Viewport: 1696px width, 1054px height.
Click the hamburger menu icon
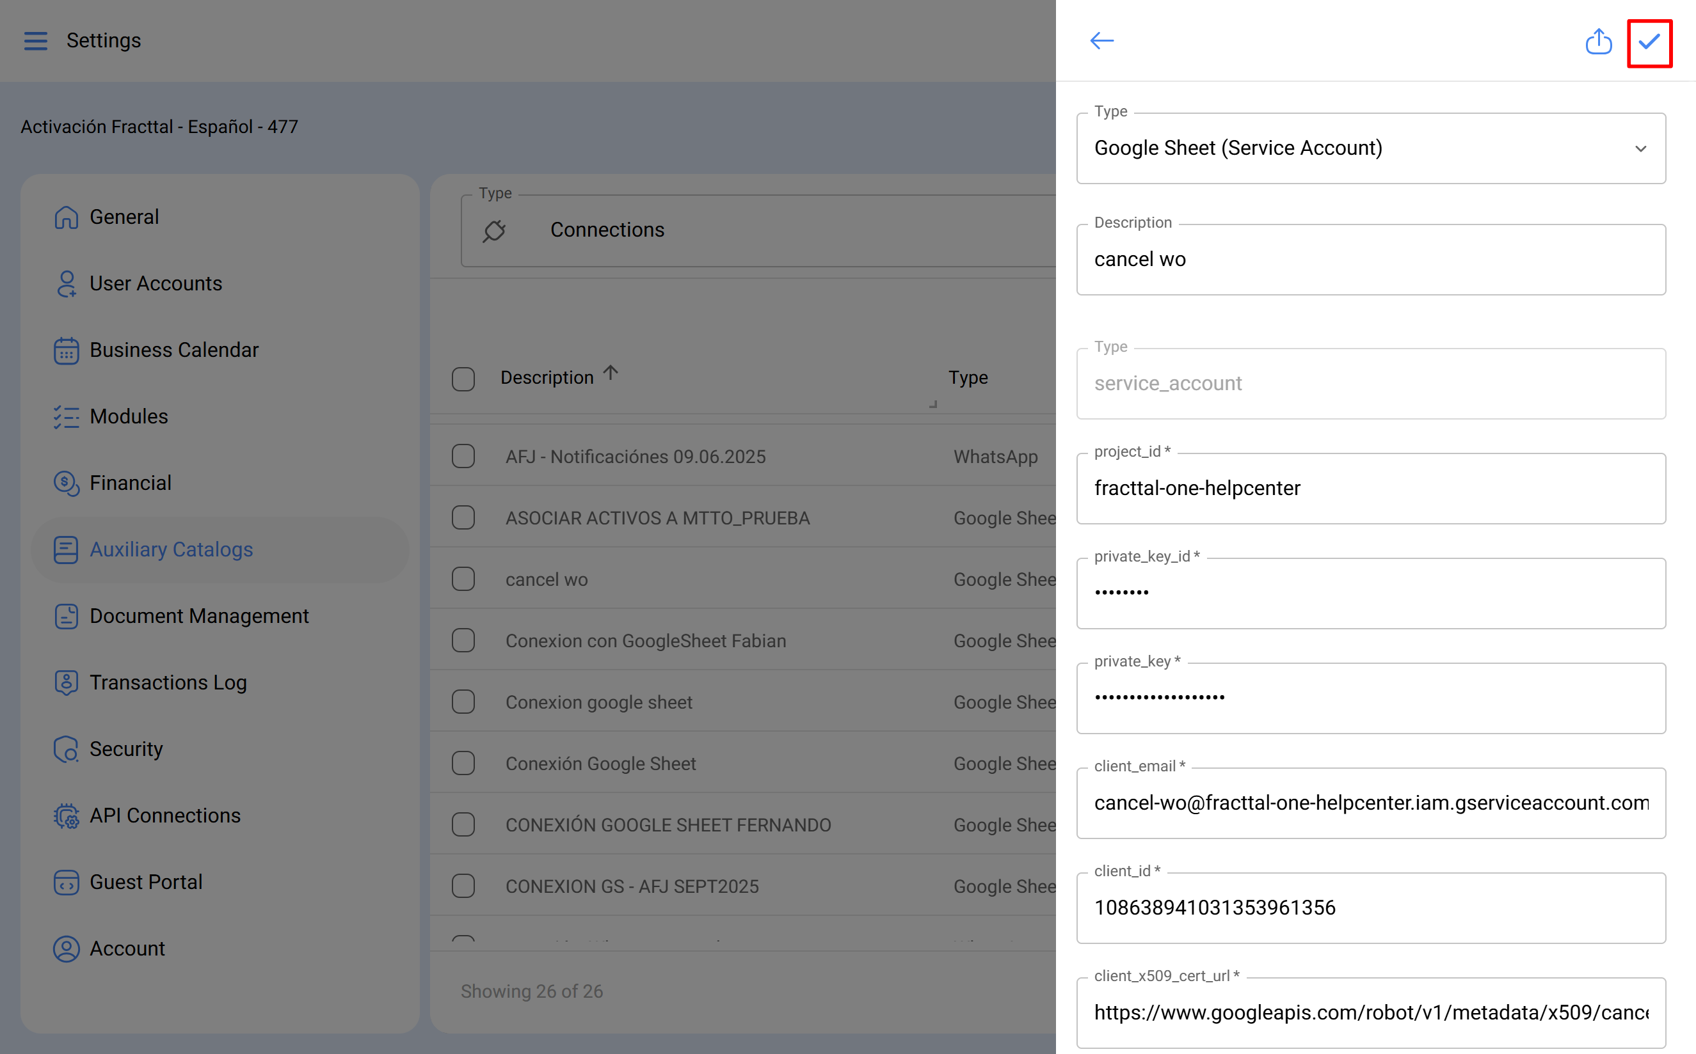coord(36,40)
